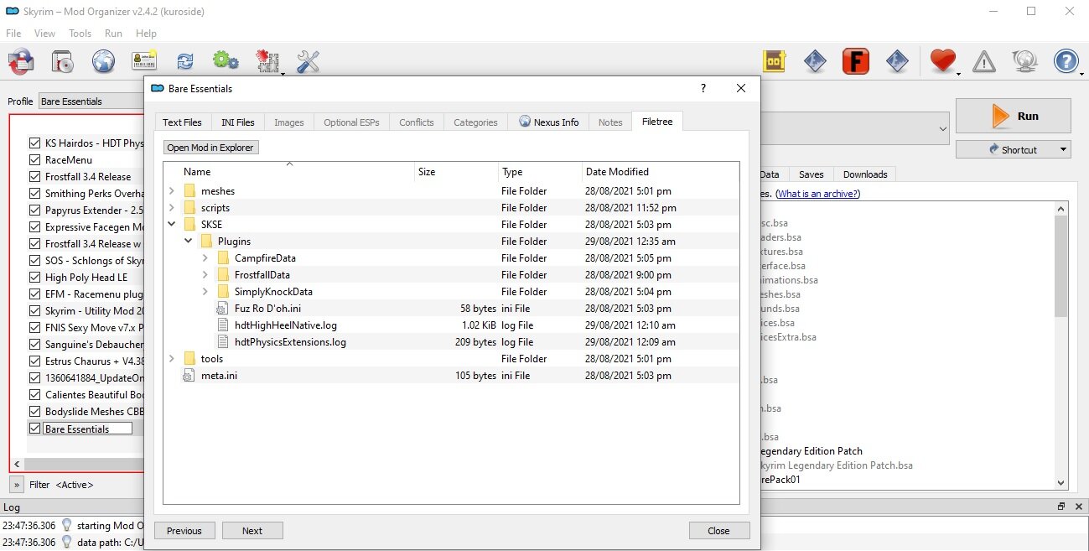Toggle Smithing Perks Overhaul checkbox
Screen dimensions: 1089x551
click(x=35, y=194)
